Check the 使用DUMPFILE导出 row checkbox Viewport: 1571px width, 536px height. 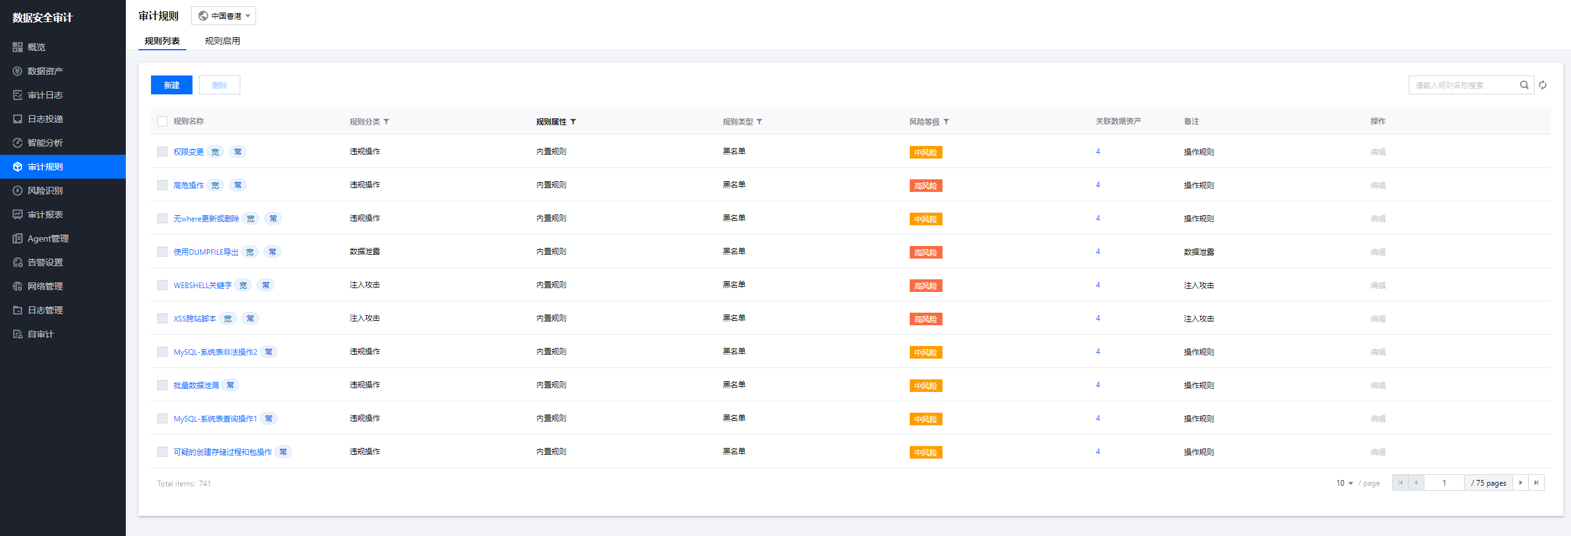[x=162, y=252]
